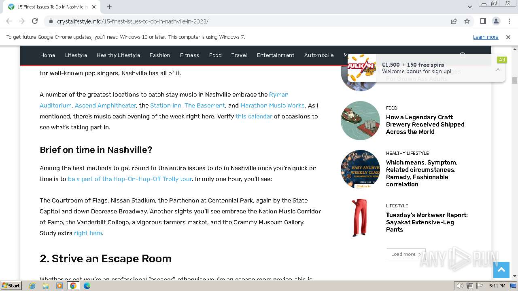Bookmark this page with the star icon
The width and height of the screenshot is (518, 291).
(x=467, y=21)
